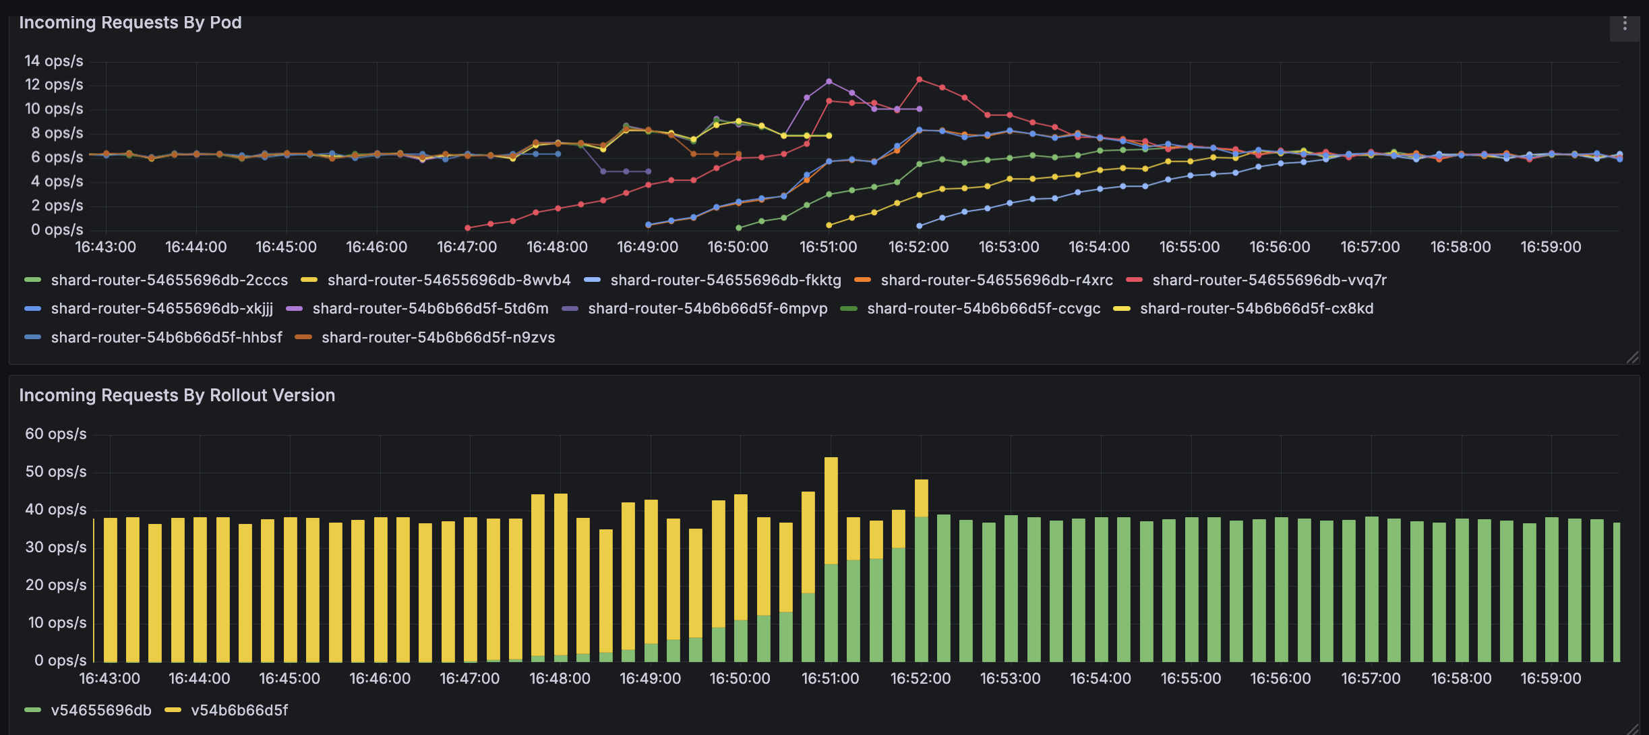Screen dimensions: 1649x735
Task: Show only shard-router-54b6b66d5f-n9zvs series
Action: [438, 337]
